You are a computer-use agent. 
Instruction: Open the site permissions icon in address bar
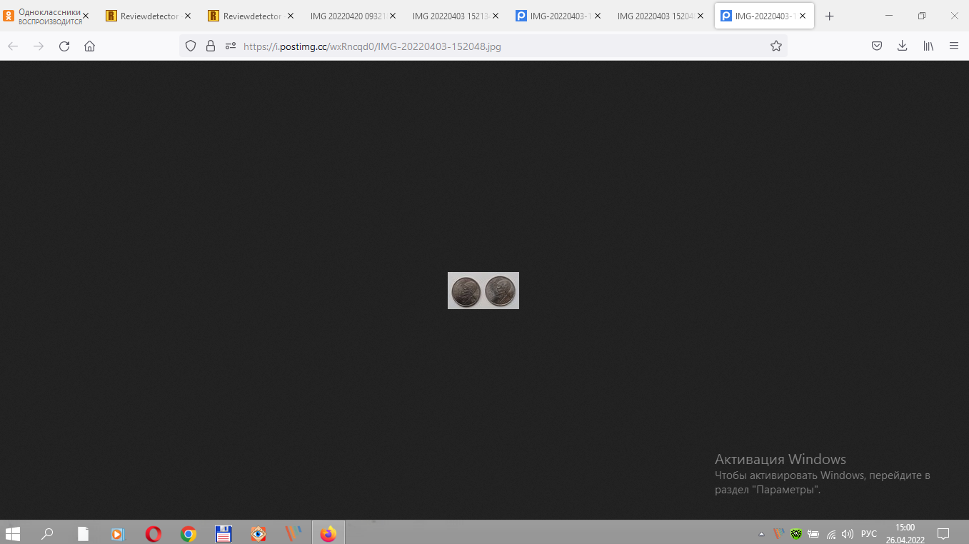pyautogui.click(x=230, y=46)
